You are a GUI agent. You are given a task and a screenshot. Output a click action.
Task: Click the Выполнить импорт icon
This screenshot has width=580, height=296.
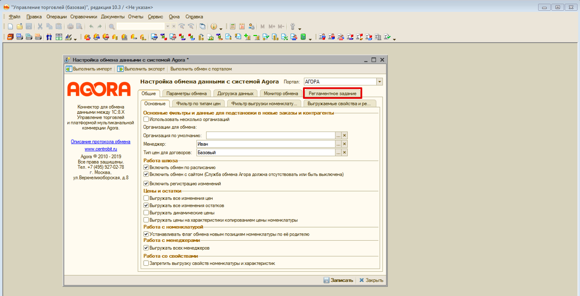69,69
